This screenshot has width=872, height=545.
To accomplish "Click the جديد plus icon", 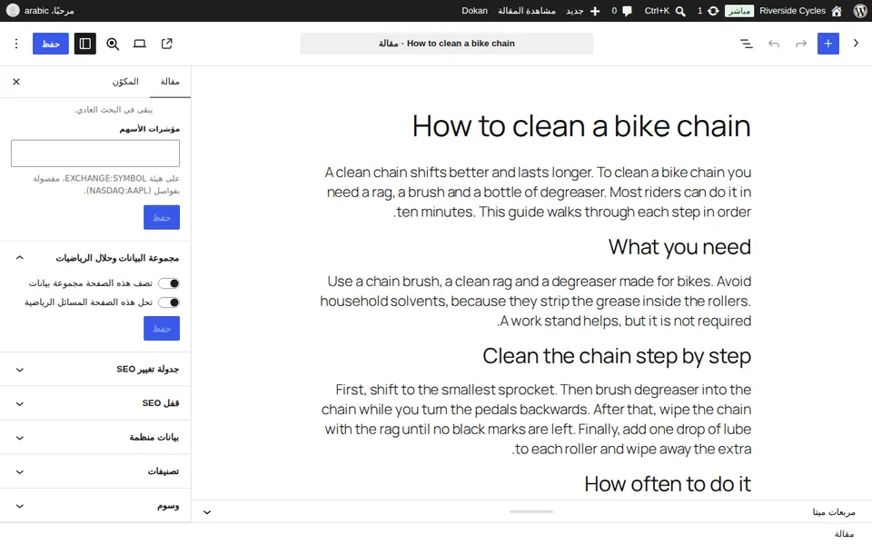I will tap(594, 11).
